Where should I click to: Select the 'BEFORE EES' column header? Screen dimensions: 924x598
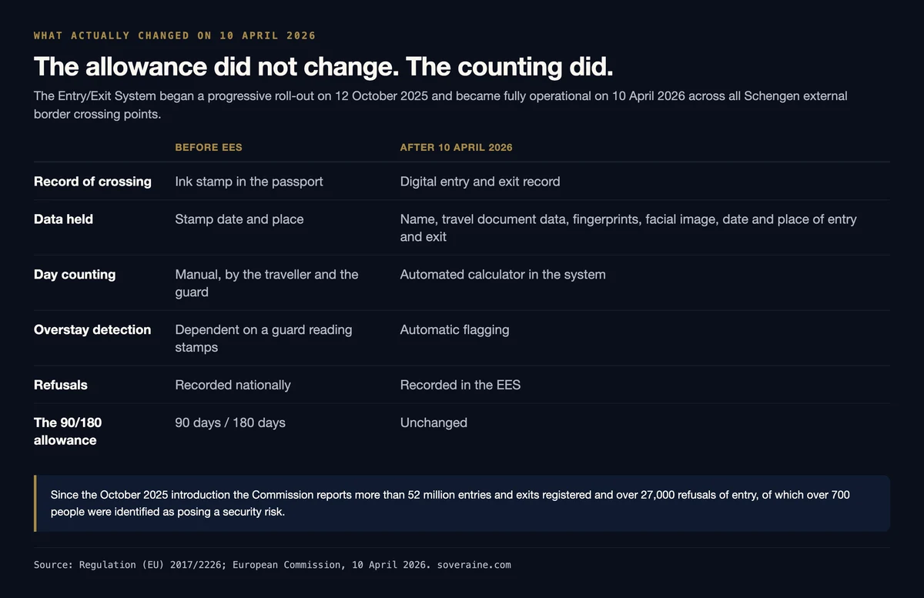point(209,147)
